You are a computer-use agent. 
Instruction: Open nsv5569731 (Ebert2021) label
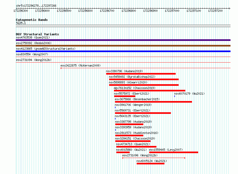click(132, 110)
